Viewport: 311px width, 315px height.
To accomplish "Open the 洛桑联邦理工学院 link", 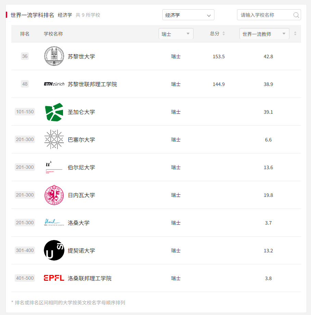I will (x=90, y=278).
